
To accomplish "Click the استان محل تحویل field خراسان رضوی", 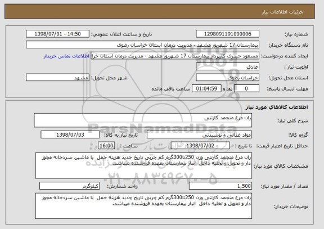I will (x=227, y=78).
